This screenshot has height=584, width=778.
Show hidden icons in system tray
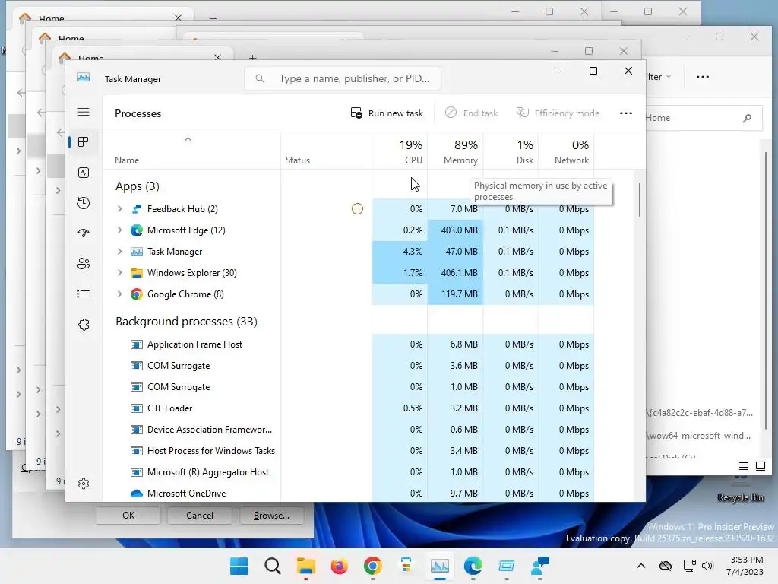coord(641,566)
